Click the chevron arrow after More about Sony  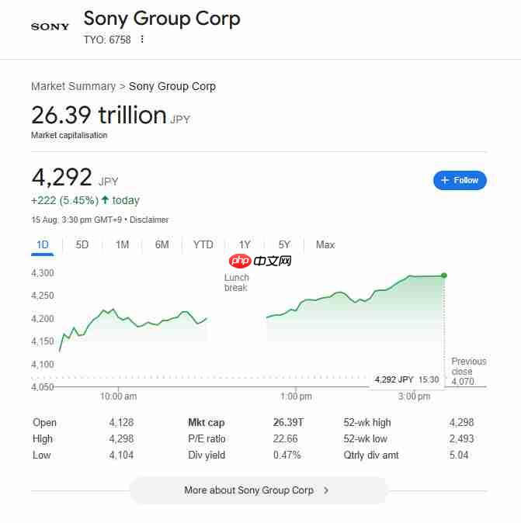[x=326, y=490]
